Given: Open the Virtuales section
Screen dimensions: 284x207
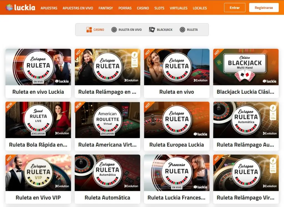Looking at the screenshot, I should click(179, 8).
